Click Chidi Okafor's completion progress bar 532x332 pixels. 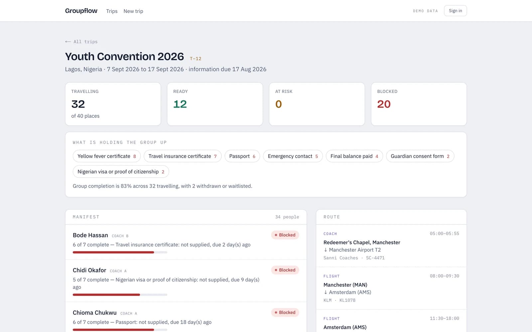point(120,295)
